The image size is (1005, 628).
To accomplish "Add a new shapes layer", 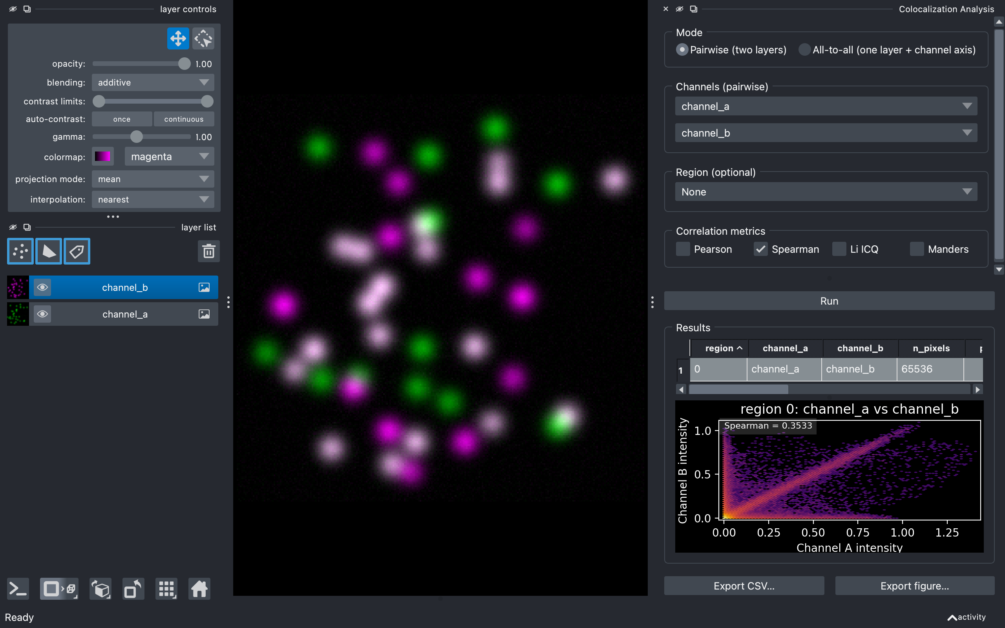I will coord(49,251).
